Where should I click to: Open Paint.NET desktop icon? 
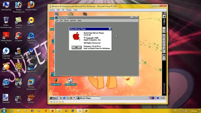coord(6,99)
